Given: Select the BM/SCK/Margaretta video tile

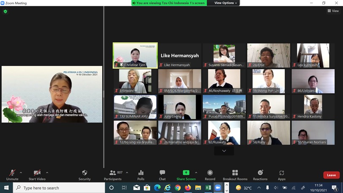Looking at the screenshot, I should (180, 81).
